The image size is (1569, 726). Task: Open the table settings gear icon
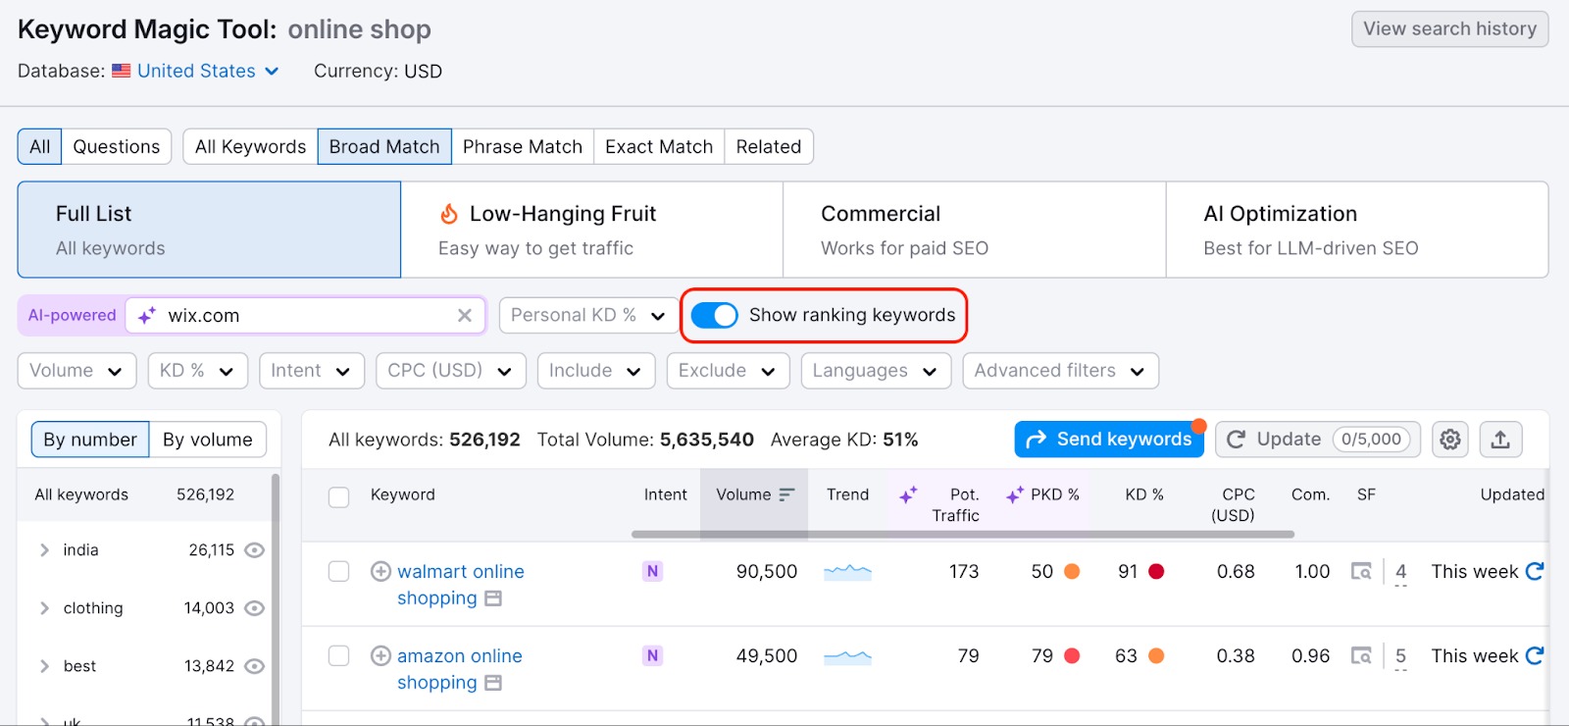(1450, 440)
